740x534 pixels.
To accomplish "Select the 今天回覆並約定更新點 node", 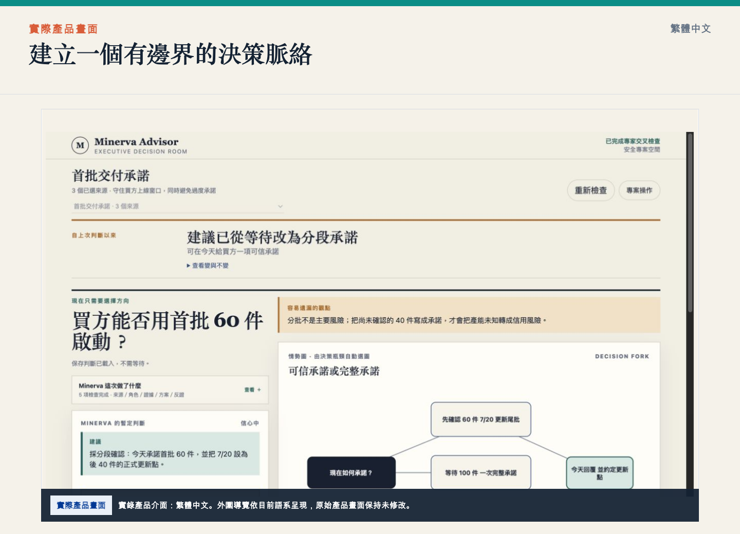I will (x=600, y=473).
